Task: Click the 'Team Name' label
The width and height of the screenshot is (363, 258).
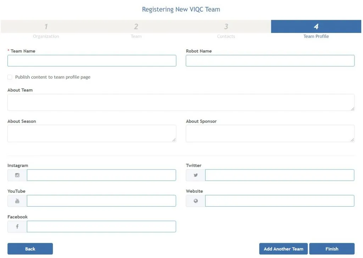Action: pos(23,51)
